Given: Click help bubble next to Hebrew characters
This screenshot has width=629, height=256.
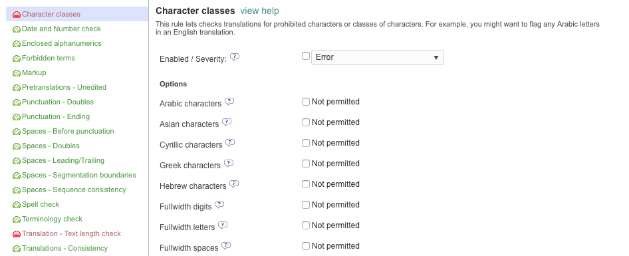Looking at the screenshot, I should tap(234, 184).
